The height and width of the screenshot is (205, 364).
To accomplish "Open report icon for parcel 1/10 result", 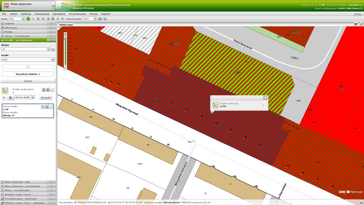I will (x=47, y=107).
